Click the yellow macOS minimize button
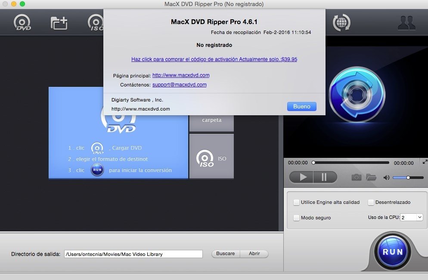Viewport: 428px width, 280px height. pos(14,4)
